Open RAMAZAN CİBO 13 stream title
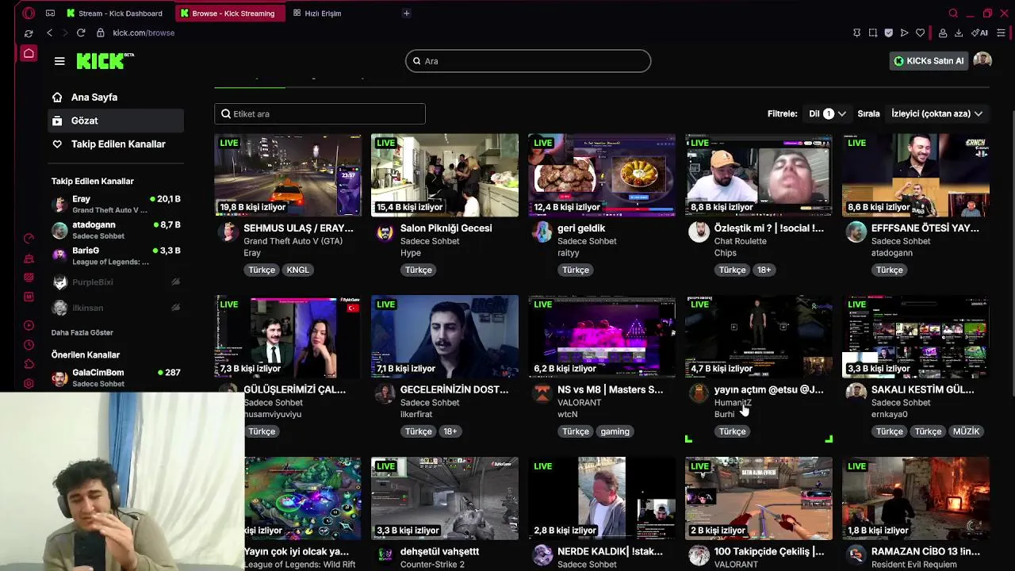1015x571 pixels. pos(925,551)
